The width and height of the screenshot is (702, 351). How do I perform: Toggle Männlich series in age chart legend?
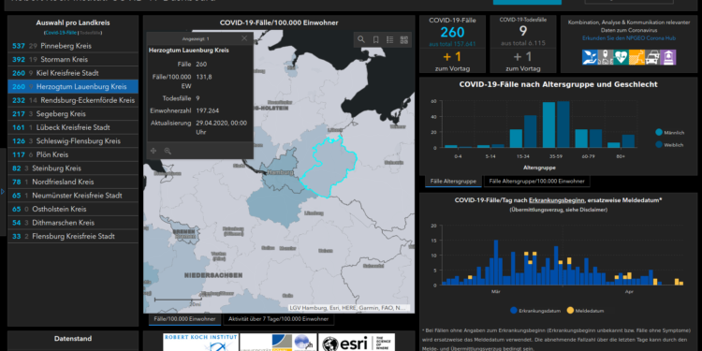(x=670, y=133)
